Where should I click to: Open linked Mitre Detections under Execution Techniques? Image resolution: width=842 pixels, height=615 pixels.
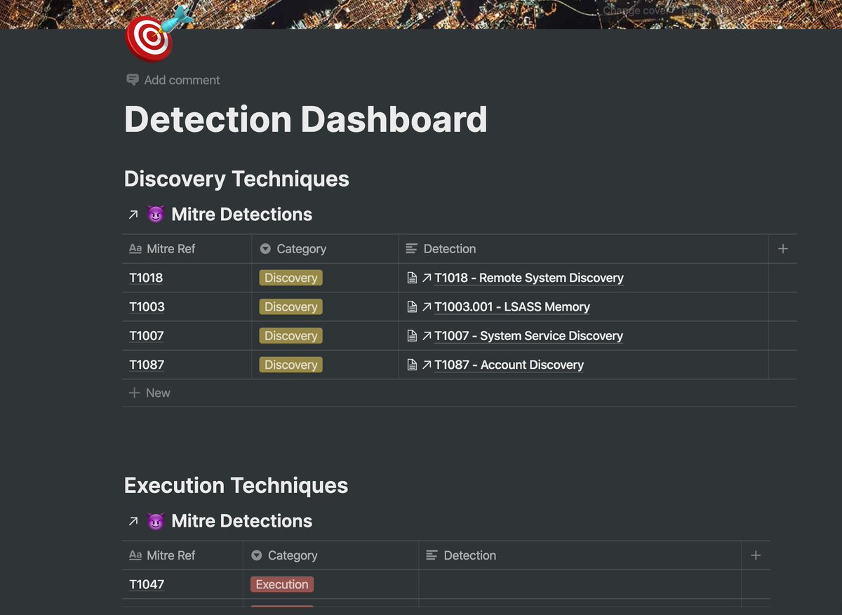tap(241, 521)
